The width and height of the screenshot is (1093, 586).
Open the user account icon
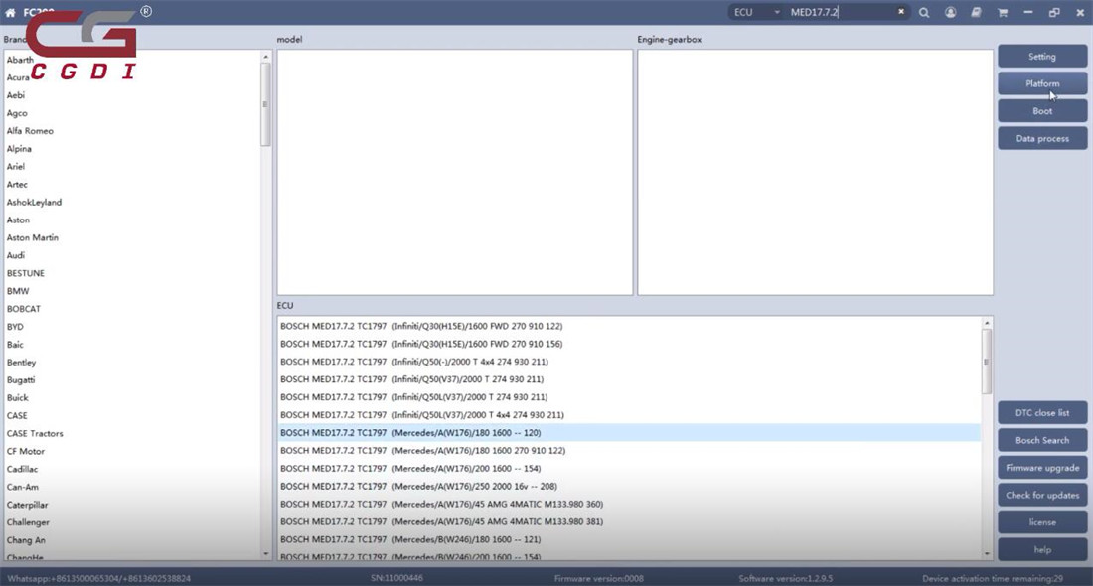pos(950,13)
